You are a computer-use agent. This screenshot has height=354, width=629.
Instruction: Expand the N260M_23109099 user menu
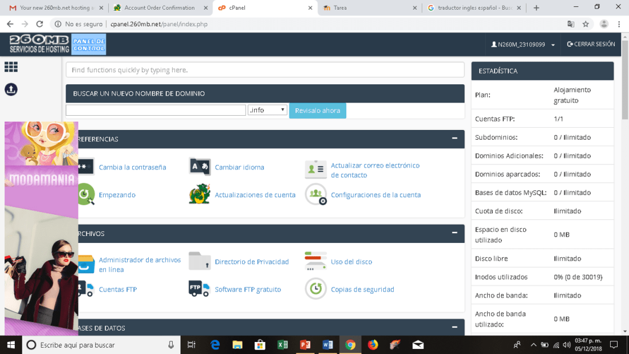523,45
